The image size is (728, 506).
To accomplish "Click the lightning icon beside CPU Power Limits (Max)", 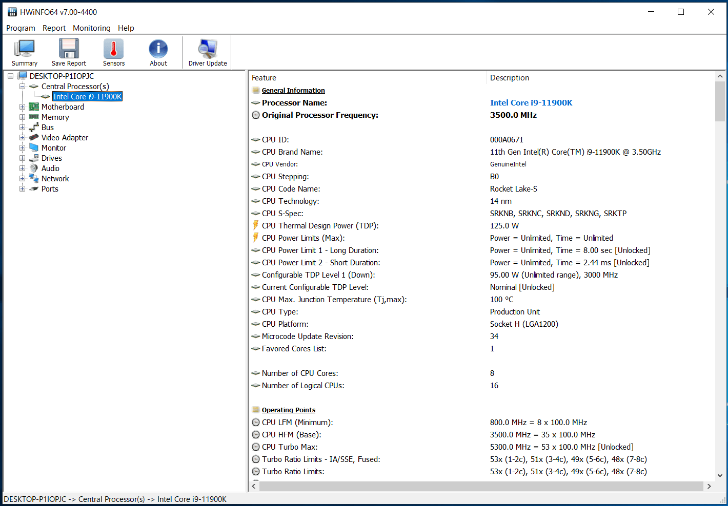I will coord(256,238).
